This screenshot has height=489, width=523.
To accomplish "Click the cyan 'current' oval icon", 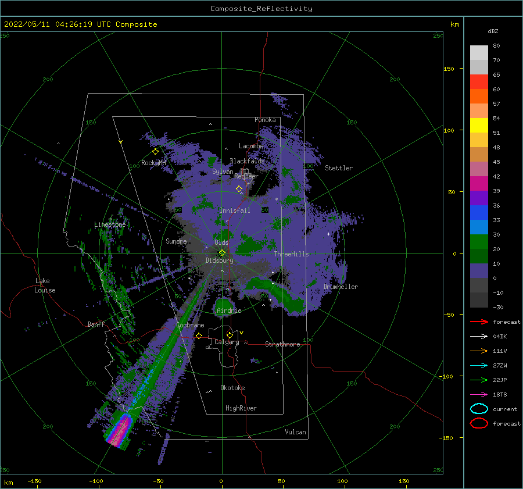I will tap(479, 409).
